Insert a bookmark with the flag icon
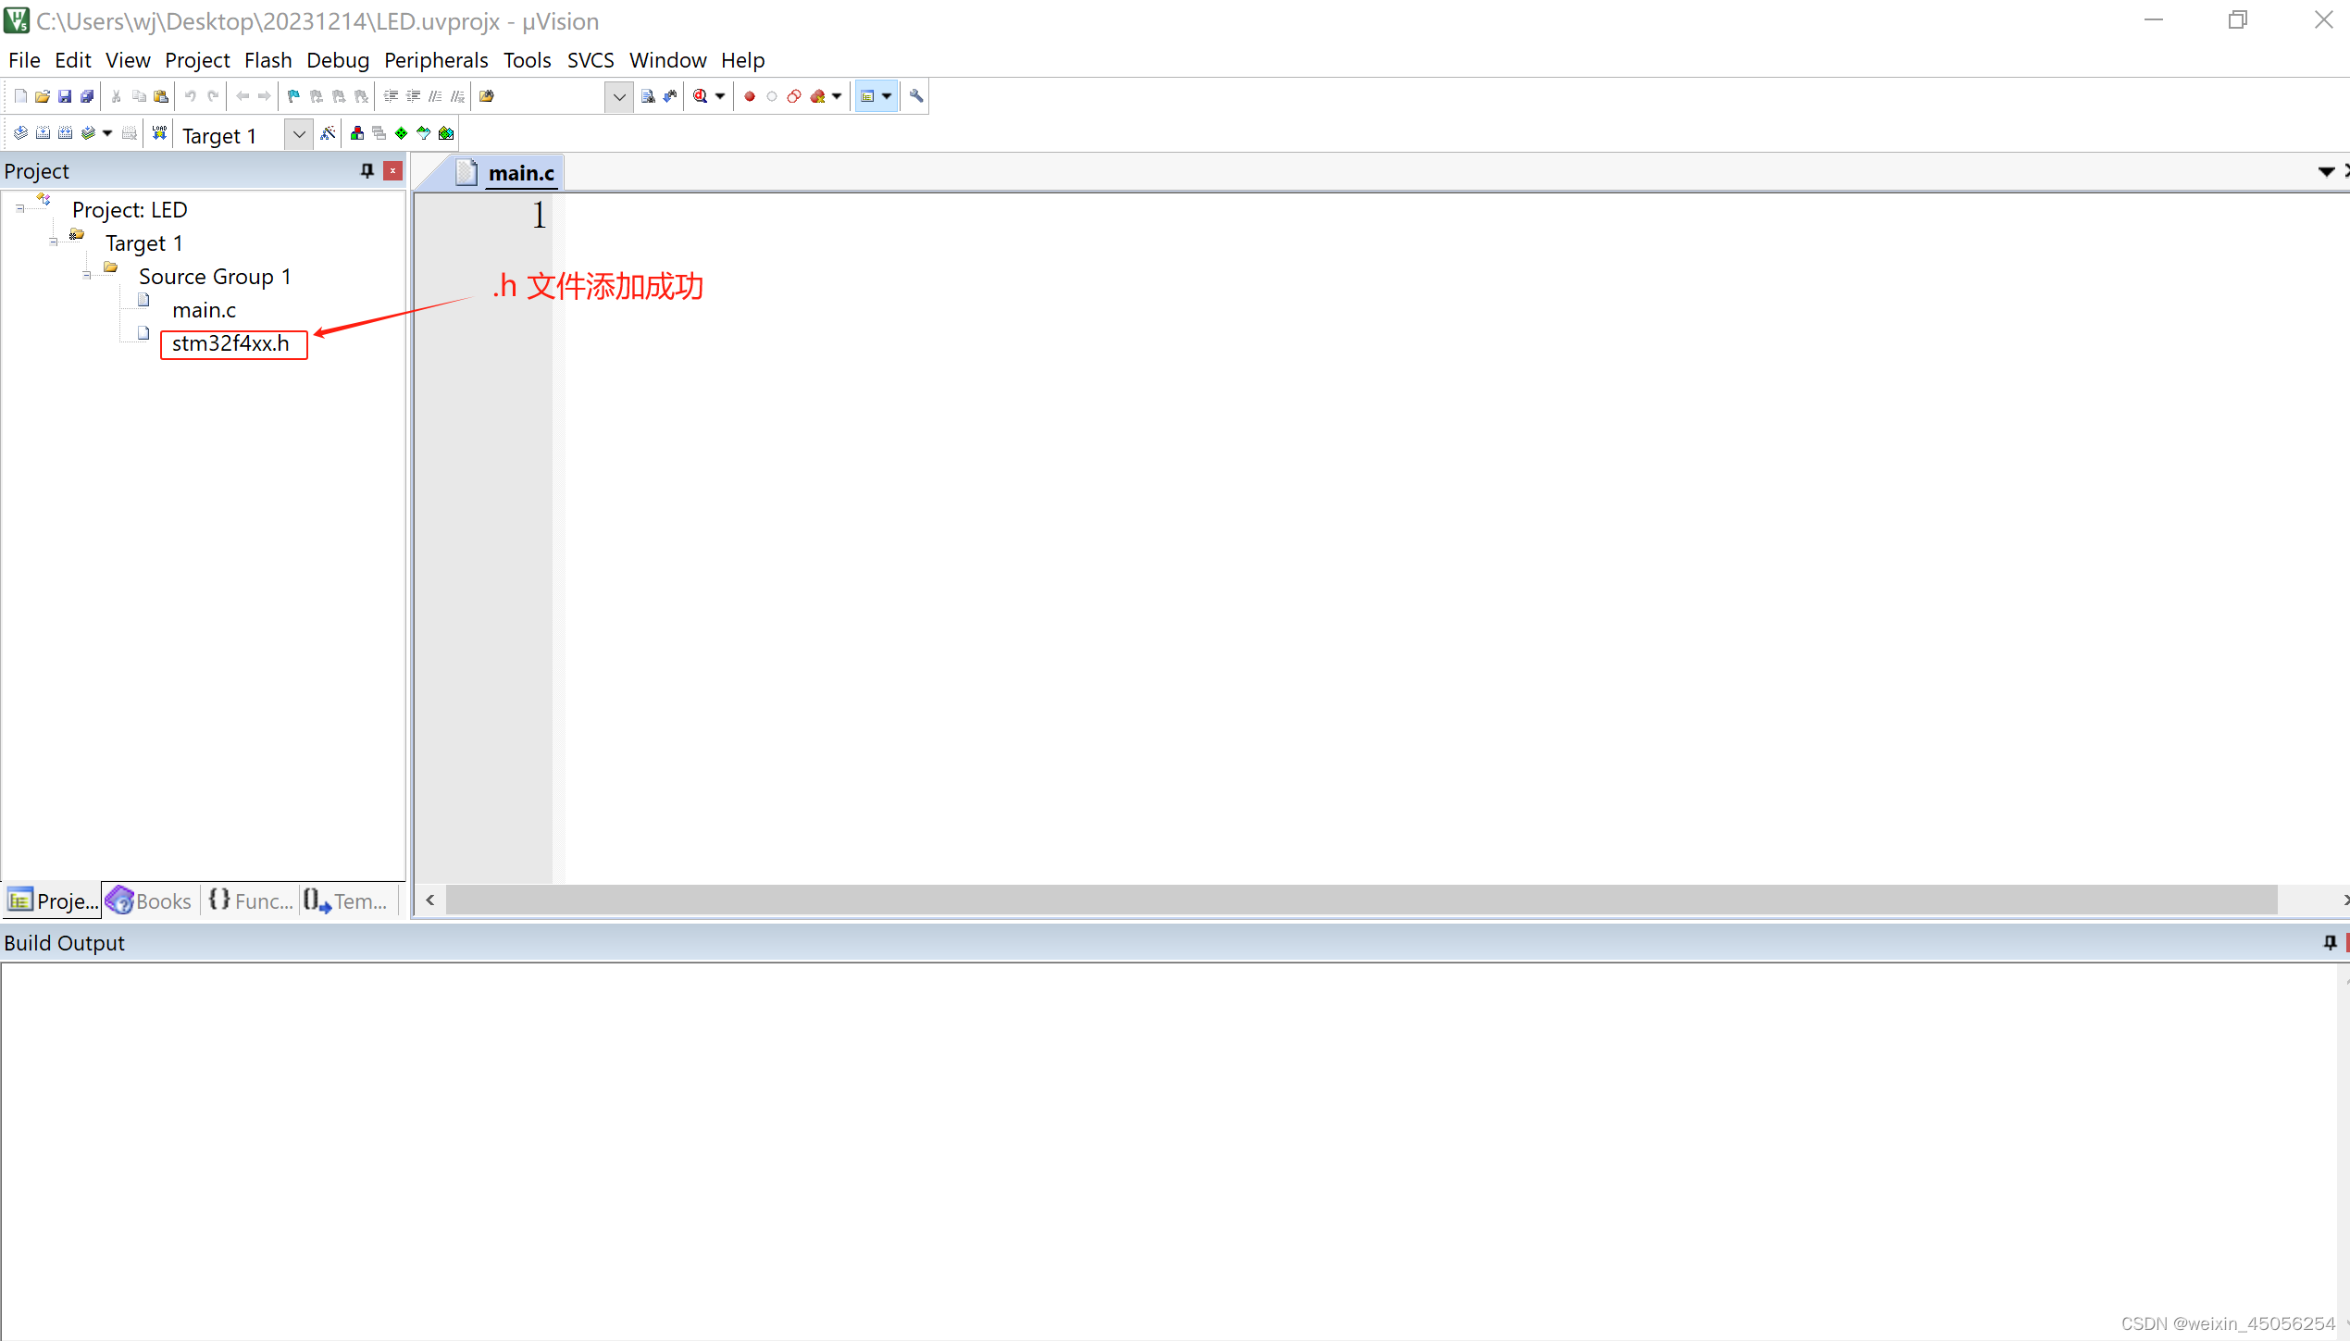Viewport: 2350px width, 1341px height. tap(294, 96)
